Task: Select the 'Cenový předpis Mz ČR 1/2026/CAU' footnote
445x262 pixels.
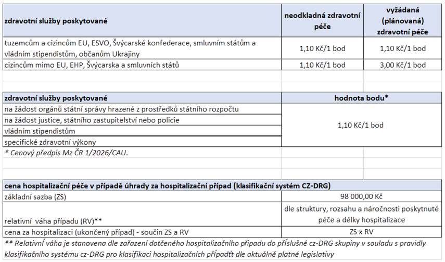Action: tap(66, 153)
